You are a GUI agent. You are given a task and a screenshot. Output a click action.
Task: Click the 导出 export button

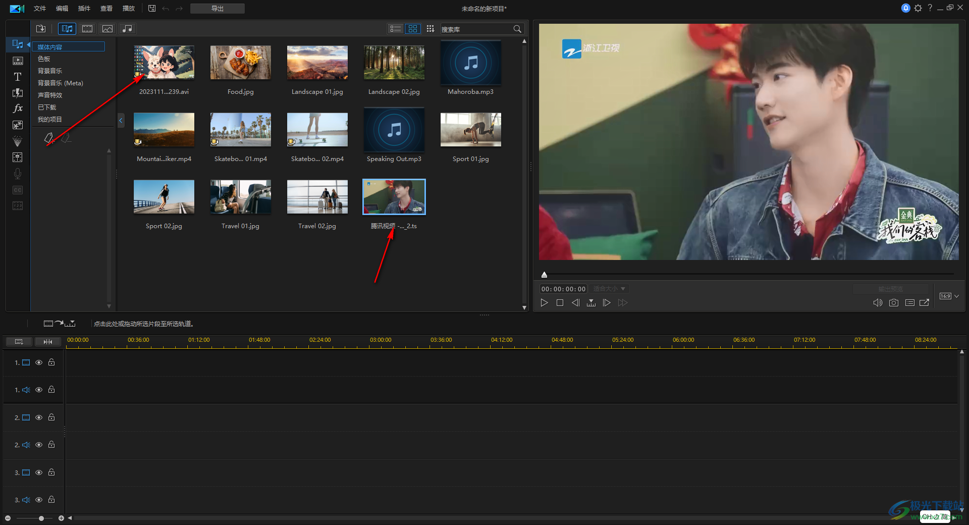[218, 9]
